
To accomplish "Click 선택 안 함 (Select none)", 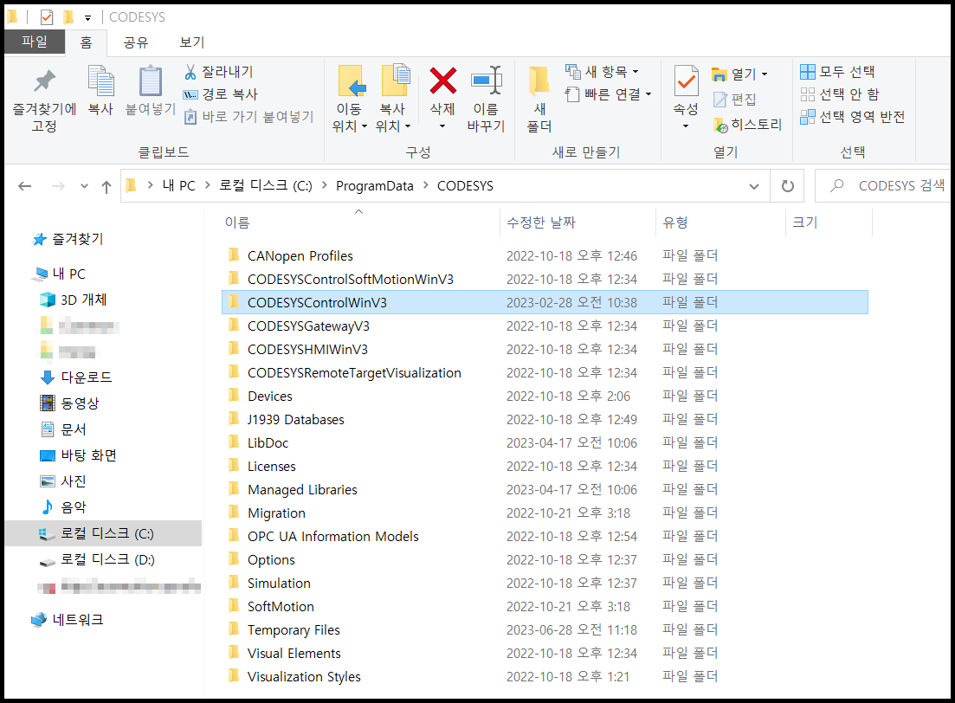I will (840, 94).
